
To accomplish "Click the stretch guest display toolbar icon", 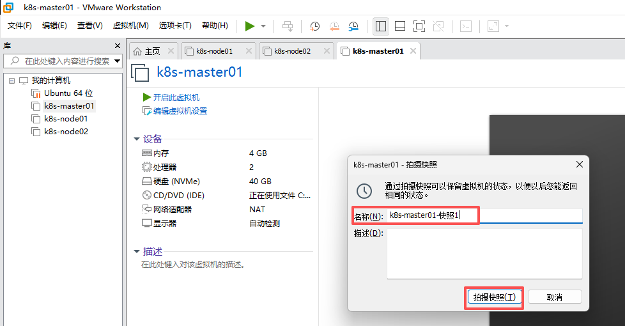I will [x=493, y=26].
